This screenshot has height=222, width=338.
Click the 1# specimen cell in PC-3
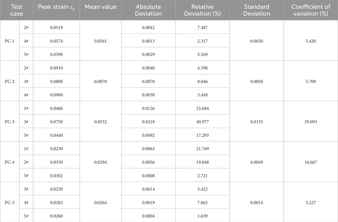pos(26,108)
